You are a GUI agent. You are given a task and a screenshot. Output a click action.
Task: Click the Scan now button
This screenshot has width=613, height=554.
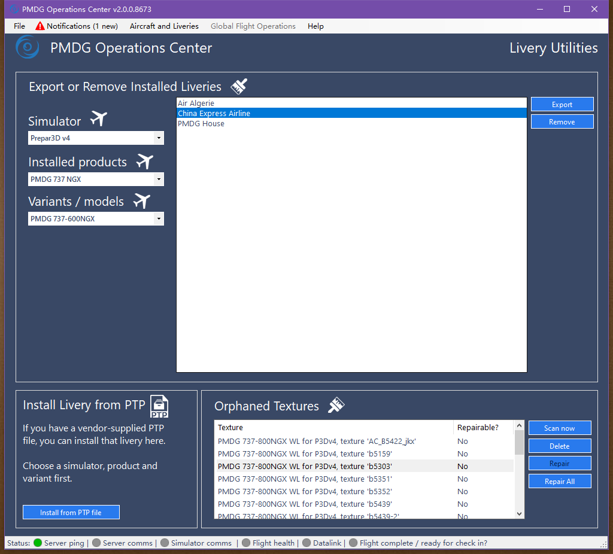560,428
